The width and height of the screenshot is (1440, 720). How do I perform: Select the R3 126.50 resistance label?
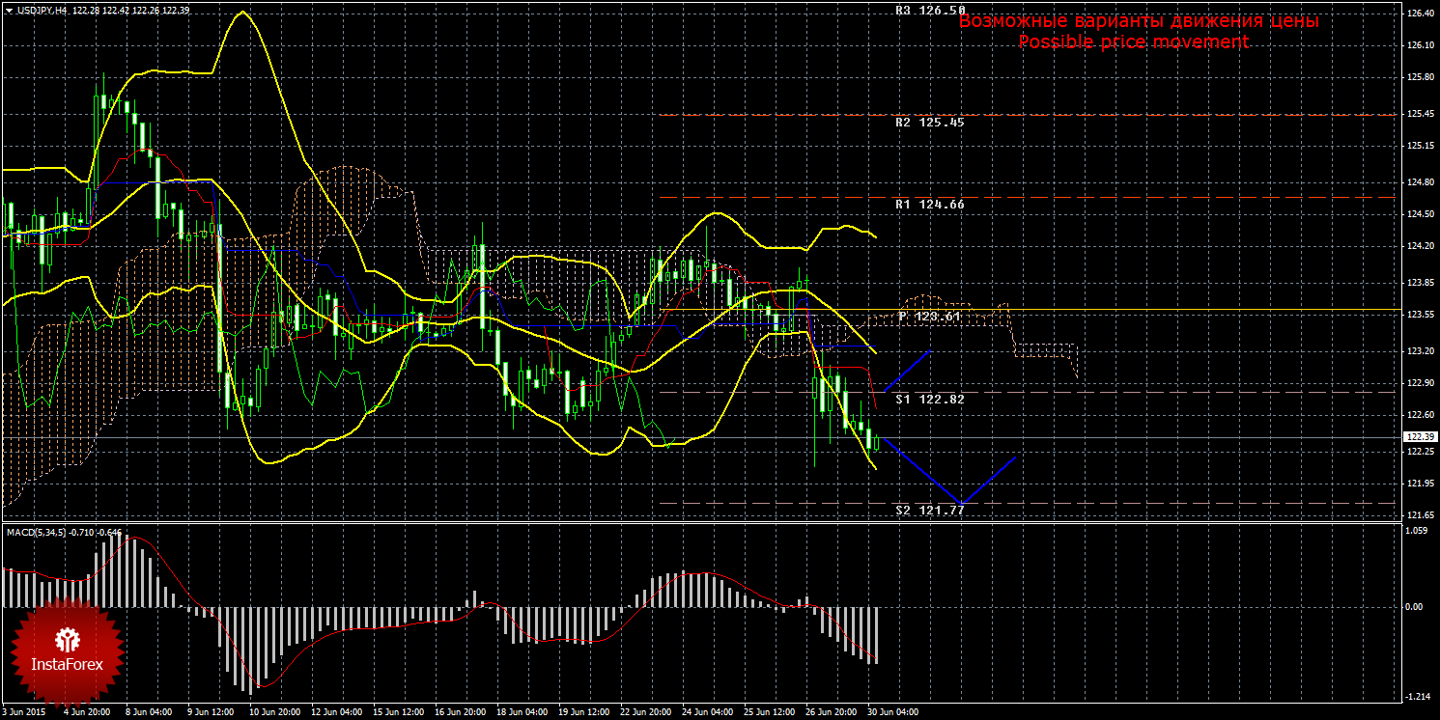click(929, 11)
